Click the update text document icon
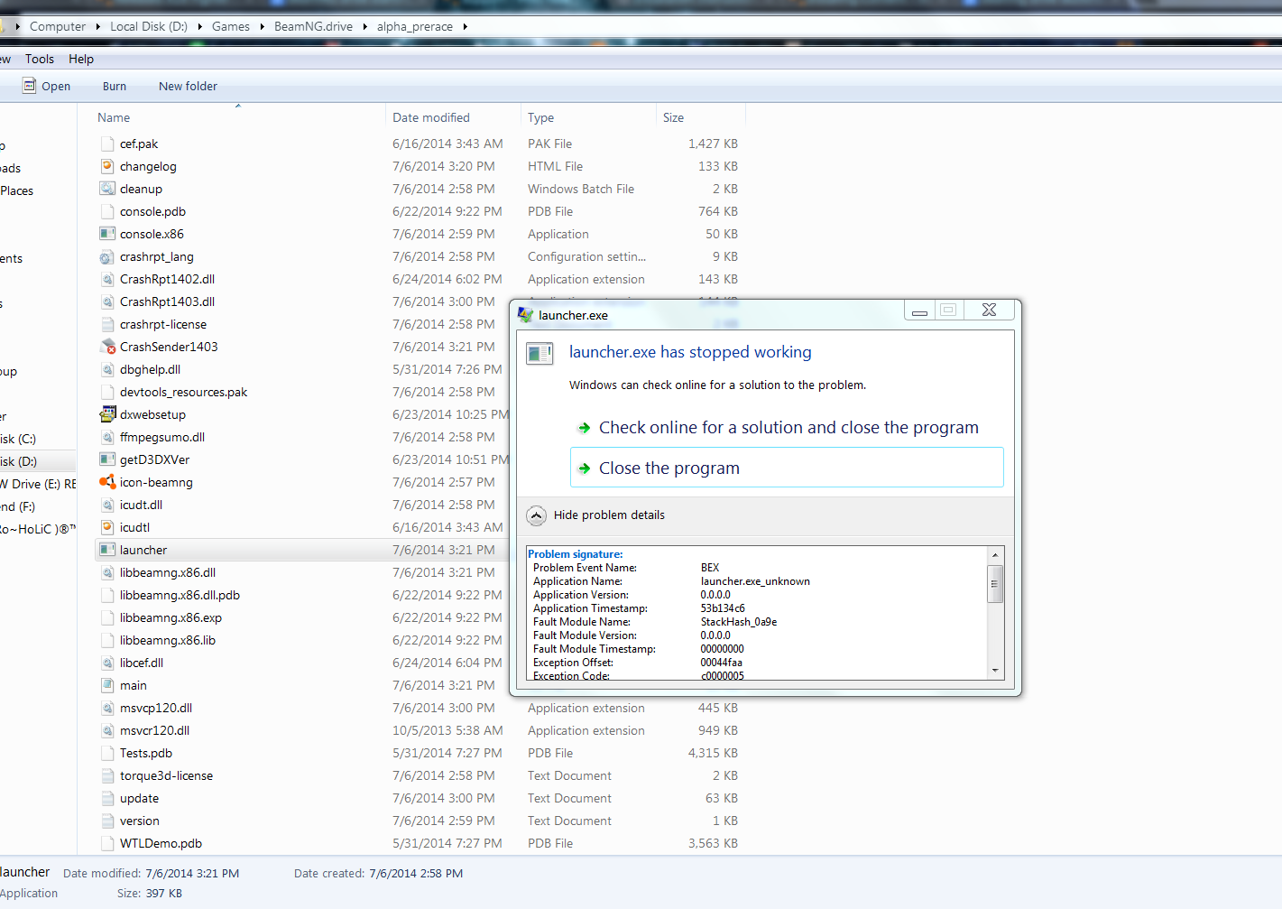The image size is (1282, 909). (107, 798)
